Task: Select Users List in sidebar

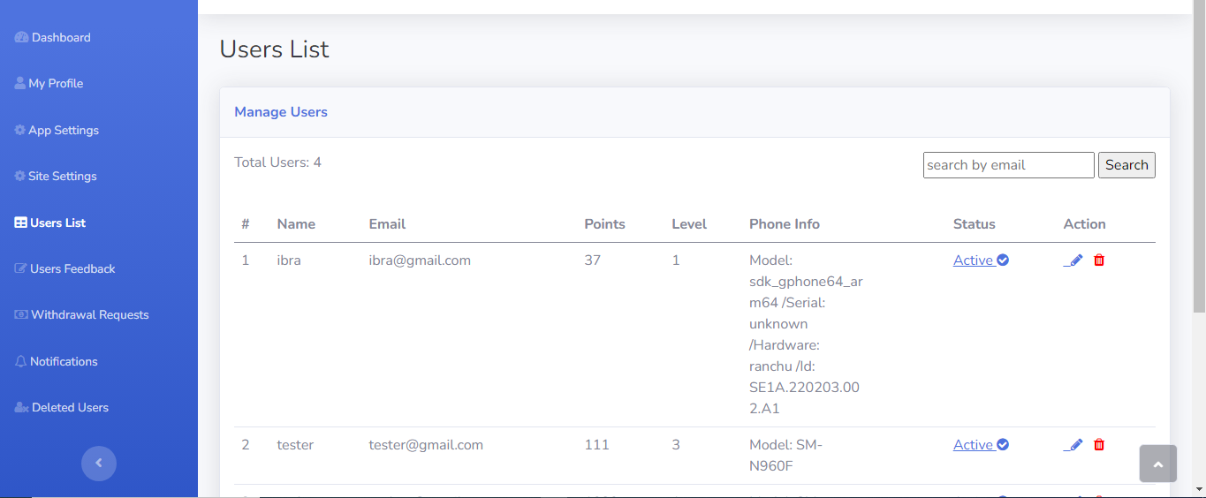Action: click(57, 223)
